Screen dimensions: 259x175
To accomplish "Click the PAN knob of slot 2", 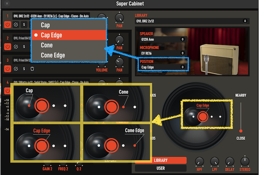I will [119, 40].
